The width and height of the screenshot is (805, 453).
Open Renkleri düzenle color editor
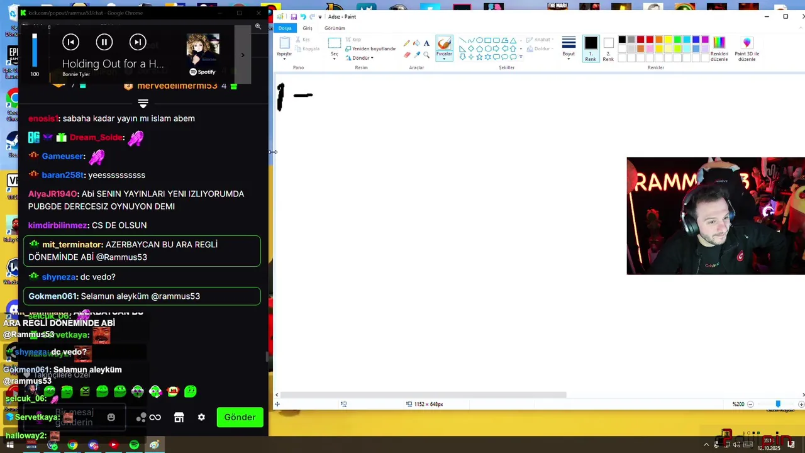[x=719, y=48]
